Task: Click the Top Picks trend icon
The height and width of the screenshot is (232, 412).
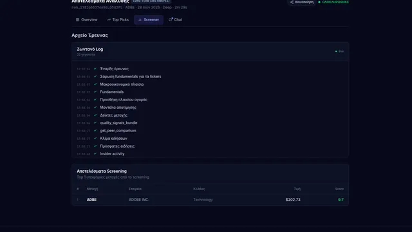Action: (x=109, y=20)
